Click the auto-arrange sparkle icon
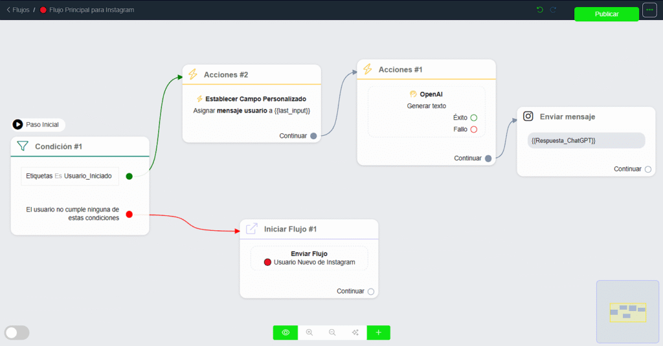This screenshot has height=346, width=663. (x=355, y=332)
